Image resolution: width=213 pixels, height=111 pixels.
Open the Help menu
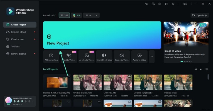click(x=185, y=4)
